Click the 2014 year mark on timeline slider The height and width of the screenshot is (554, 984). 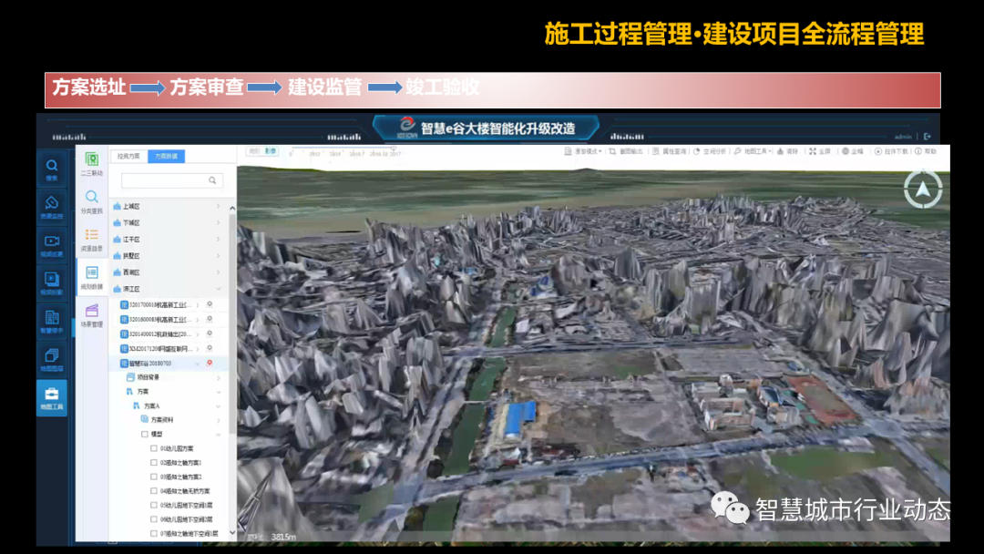coord(335,154)
